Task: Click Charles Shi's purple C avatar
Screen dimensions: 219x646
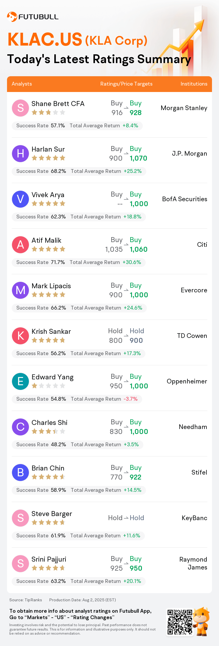Action: pyautogui.click(x=20, y=427)
